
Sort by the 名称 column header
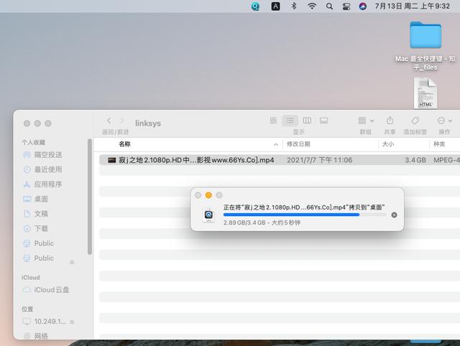click(x=124, y=144)
